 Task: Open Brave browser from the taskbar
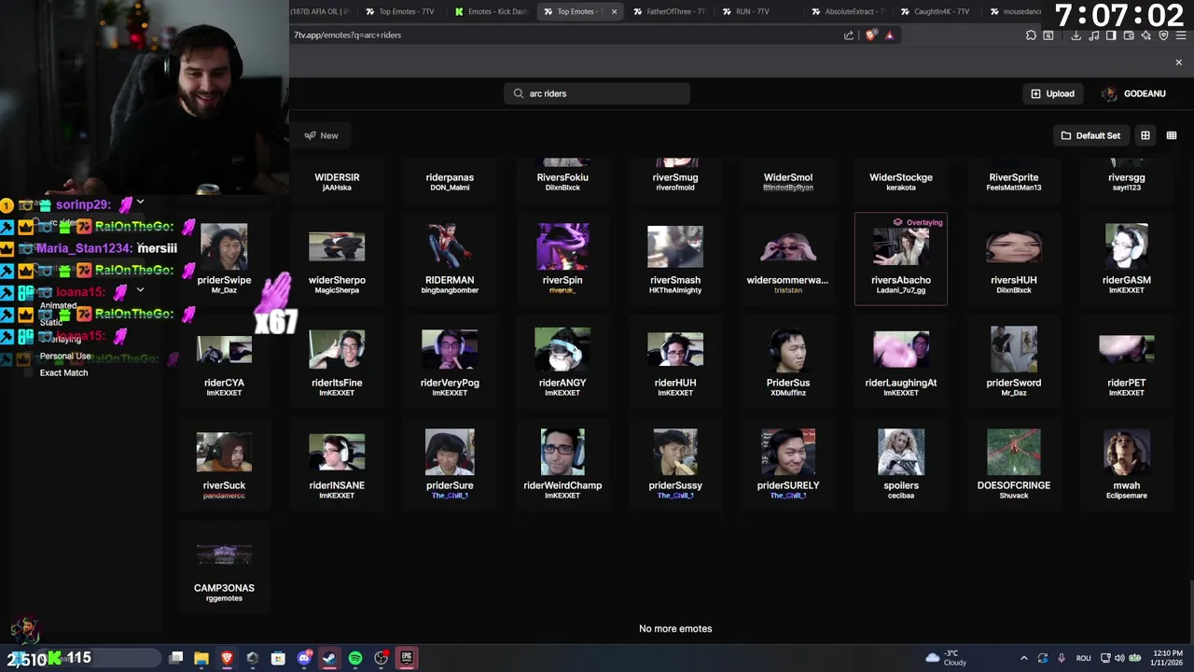coord(227,658)
